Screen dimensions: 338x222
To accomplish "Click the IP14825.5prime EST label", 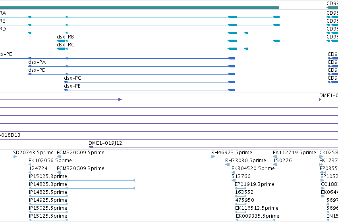I will pyautogui.click(x=48, y=192).
